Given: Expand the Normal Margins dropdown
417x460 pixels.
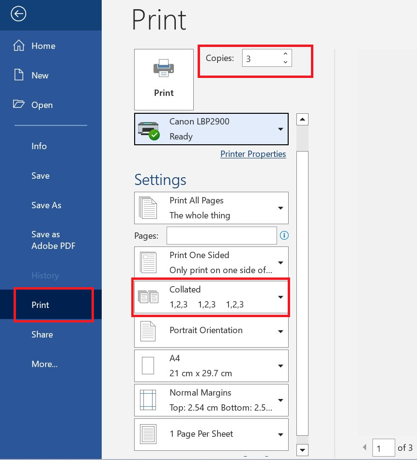Looking at the screenshot, I should pos(280,400).
